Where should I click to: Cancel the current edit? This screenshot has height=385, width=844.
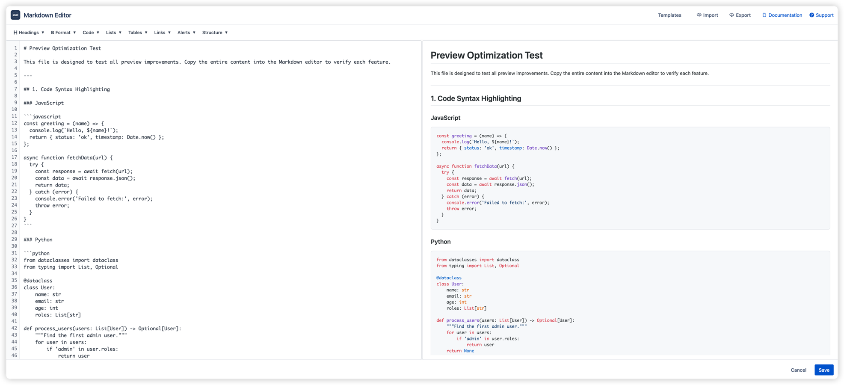(798, 370)
